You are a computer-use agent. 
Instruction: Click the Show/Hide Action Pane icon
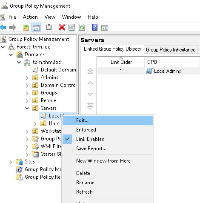[105, 28]
